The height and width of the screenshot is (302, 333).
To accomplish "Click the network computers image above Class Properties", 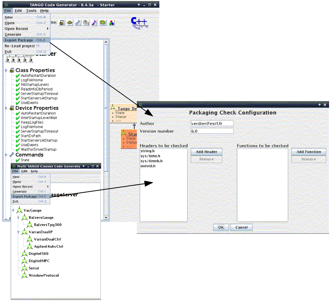I will pyautogui.click(x=19, y=59).
